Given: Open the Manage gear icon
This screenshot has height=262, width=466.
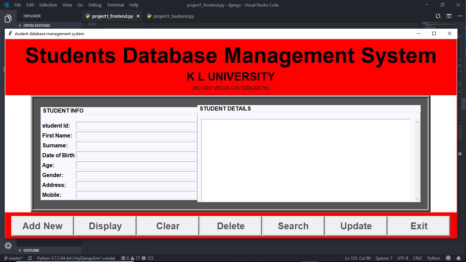Looking at the screenshot, I should (x=8, y=246).
